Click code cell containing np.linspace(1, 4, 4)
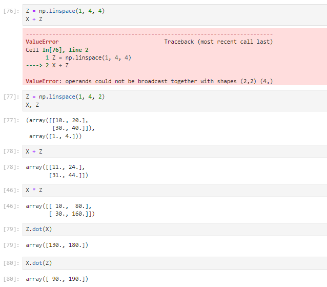This screenshot has height=287, width=327. coord(175,15)
